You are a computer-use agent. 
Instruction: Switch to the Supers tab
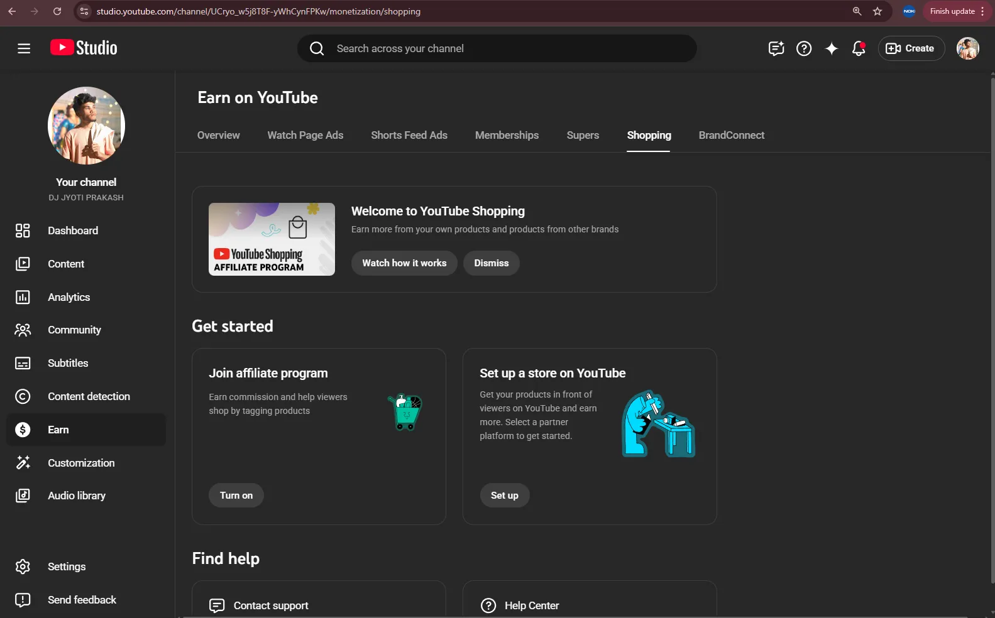pyautogui.click(x=583, y=135)
